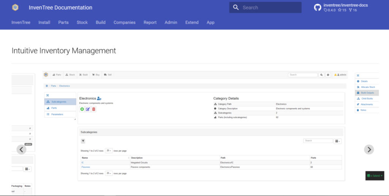Open the bottom rows per page dropdown
The width and height of the screenshot is (389, 196).
109,173
